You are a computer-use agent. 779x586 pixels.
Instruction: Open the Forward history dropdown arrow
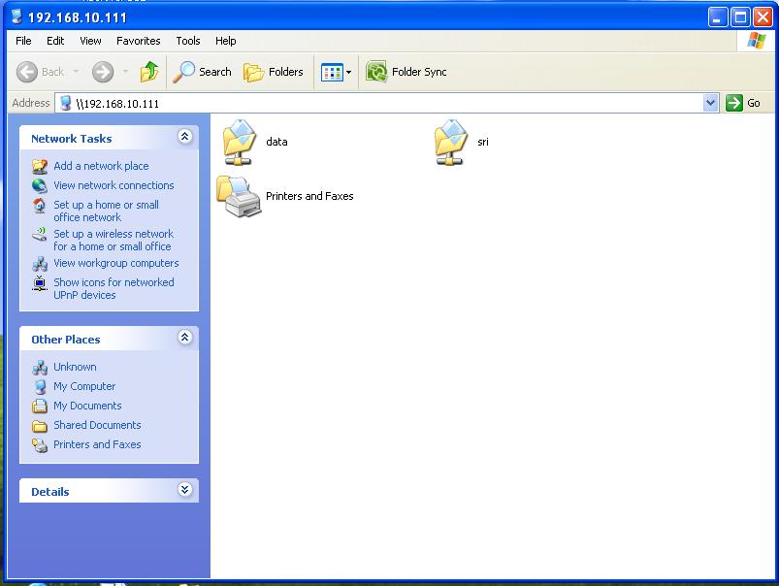(125, 72)
